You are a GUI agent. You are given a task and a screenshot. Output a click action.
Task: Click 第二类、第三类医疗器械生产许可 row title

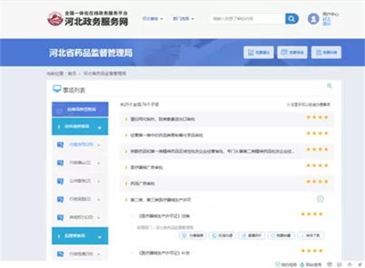click(161, 199)
